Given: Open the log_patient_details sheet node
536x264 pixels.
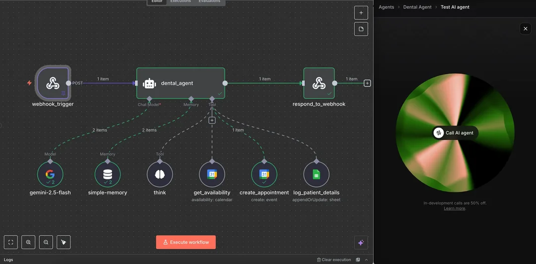Looking at the screenshot, I should pos(316,174).
